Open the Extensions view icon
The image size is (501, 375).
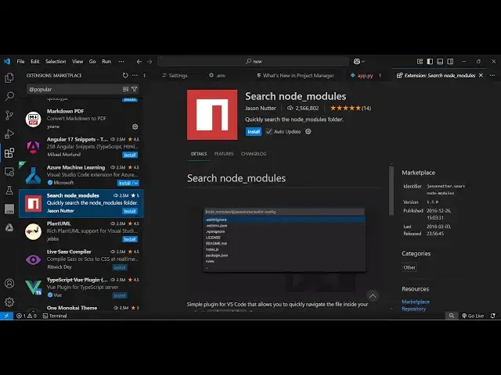coord(9,153)
